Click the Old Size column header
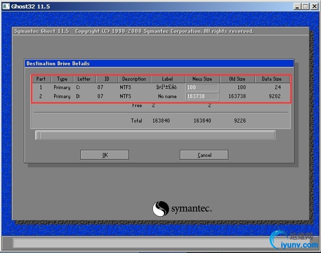Viewport: 321px width, 253px height. point(237,79)
